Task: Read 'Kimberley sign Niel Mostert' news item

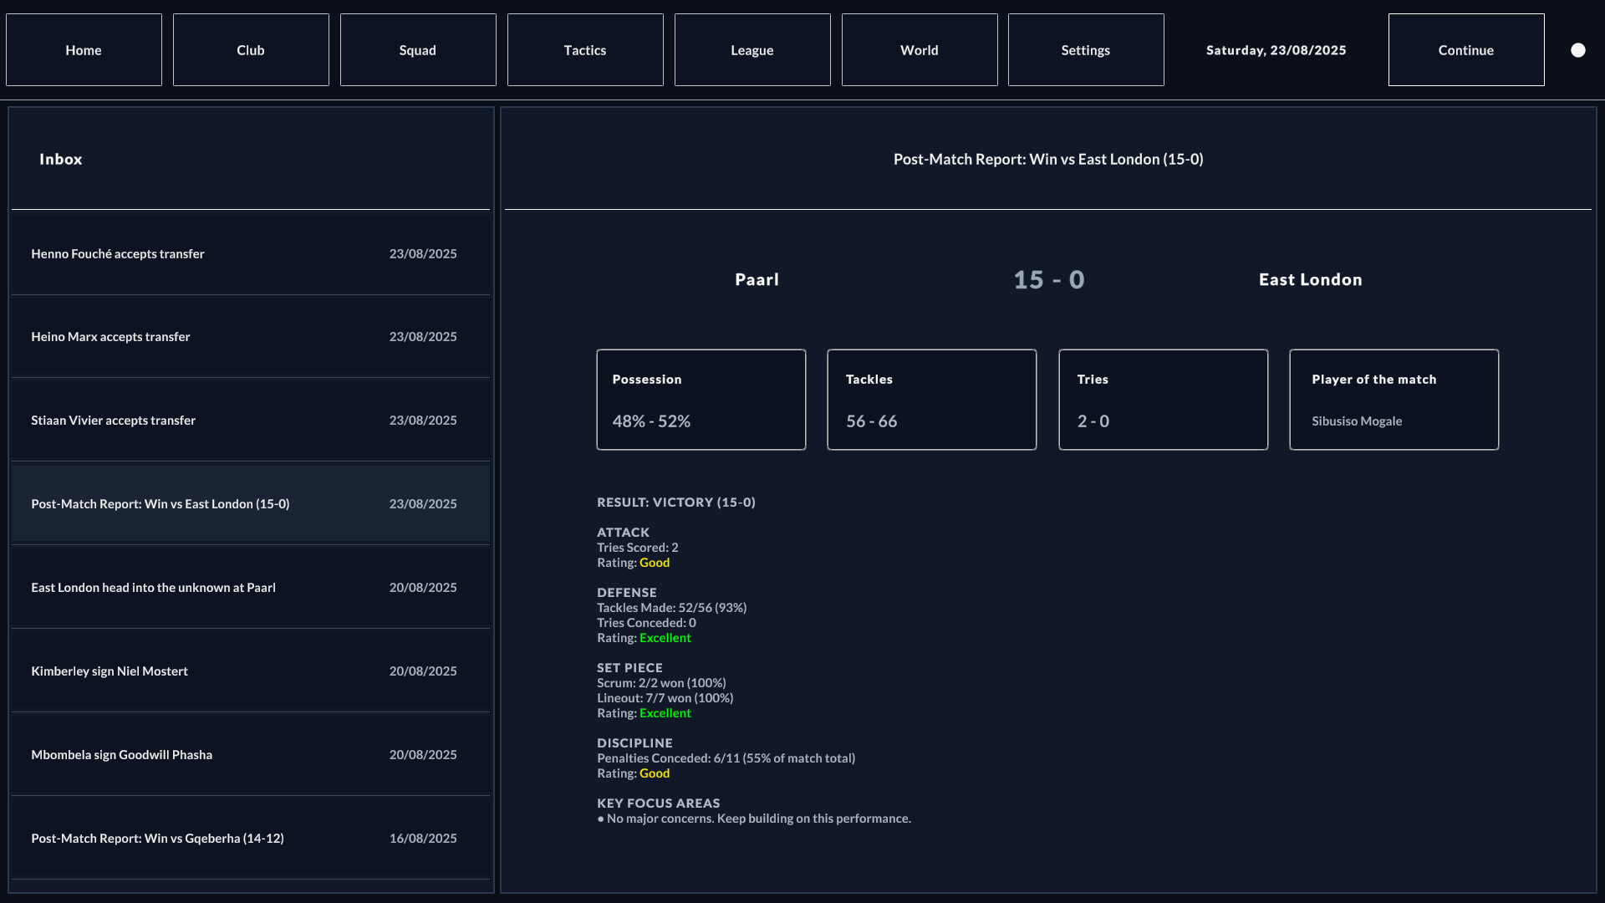Action: tap(250, 671)
